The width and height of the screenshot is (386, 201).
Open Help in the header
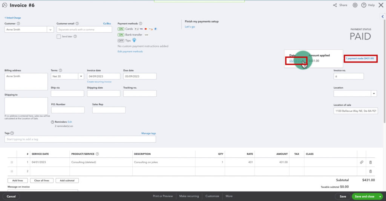pyautogui.click(x=368, y=5)
